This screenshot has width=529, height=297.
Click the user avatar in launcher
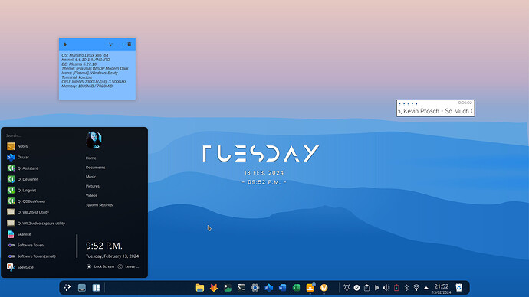[94, 140]
